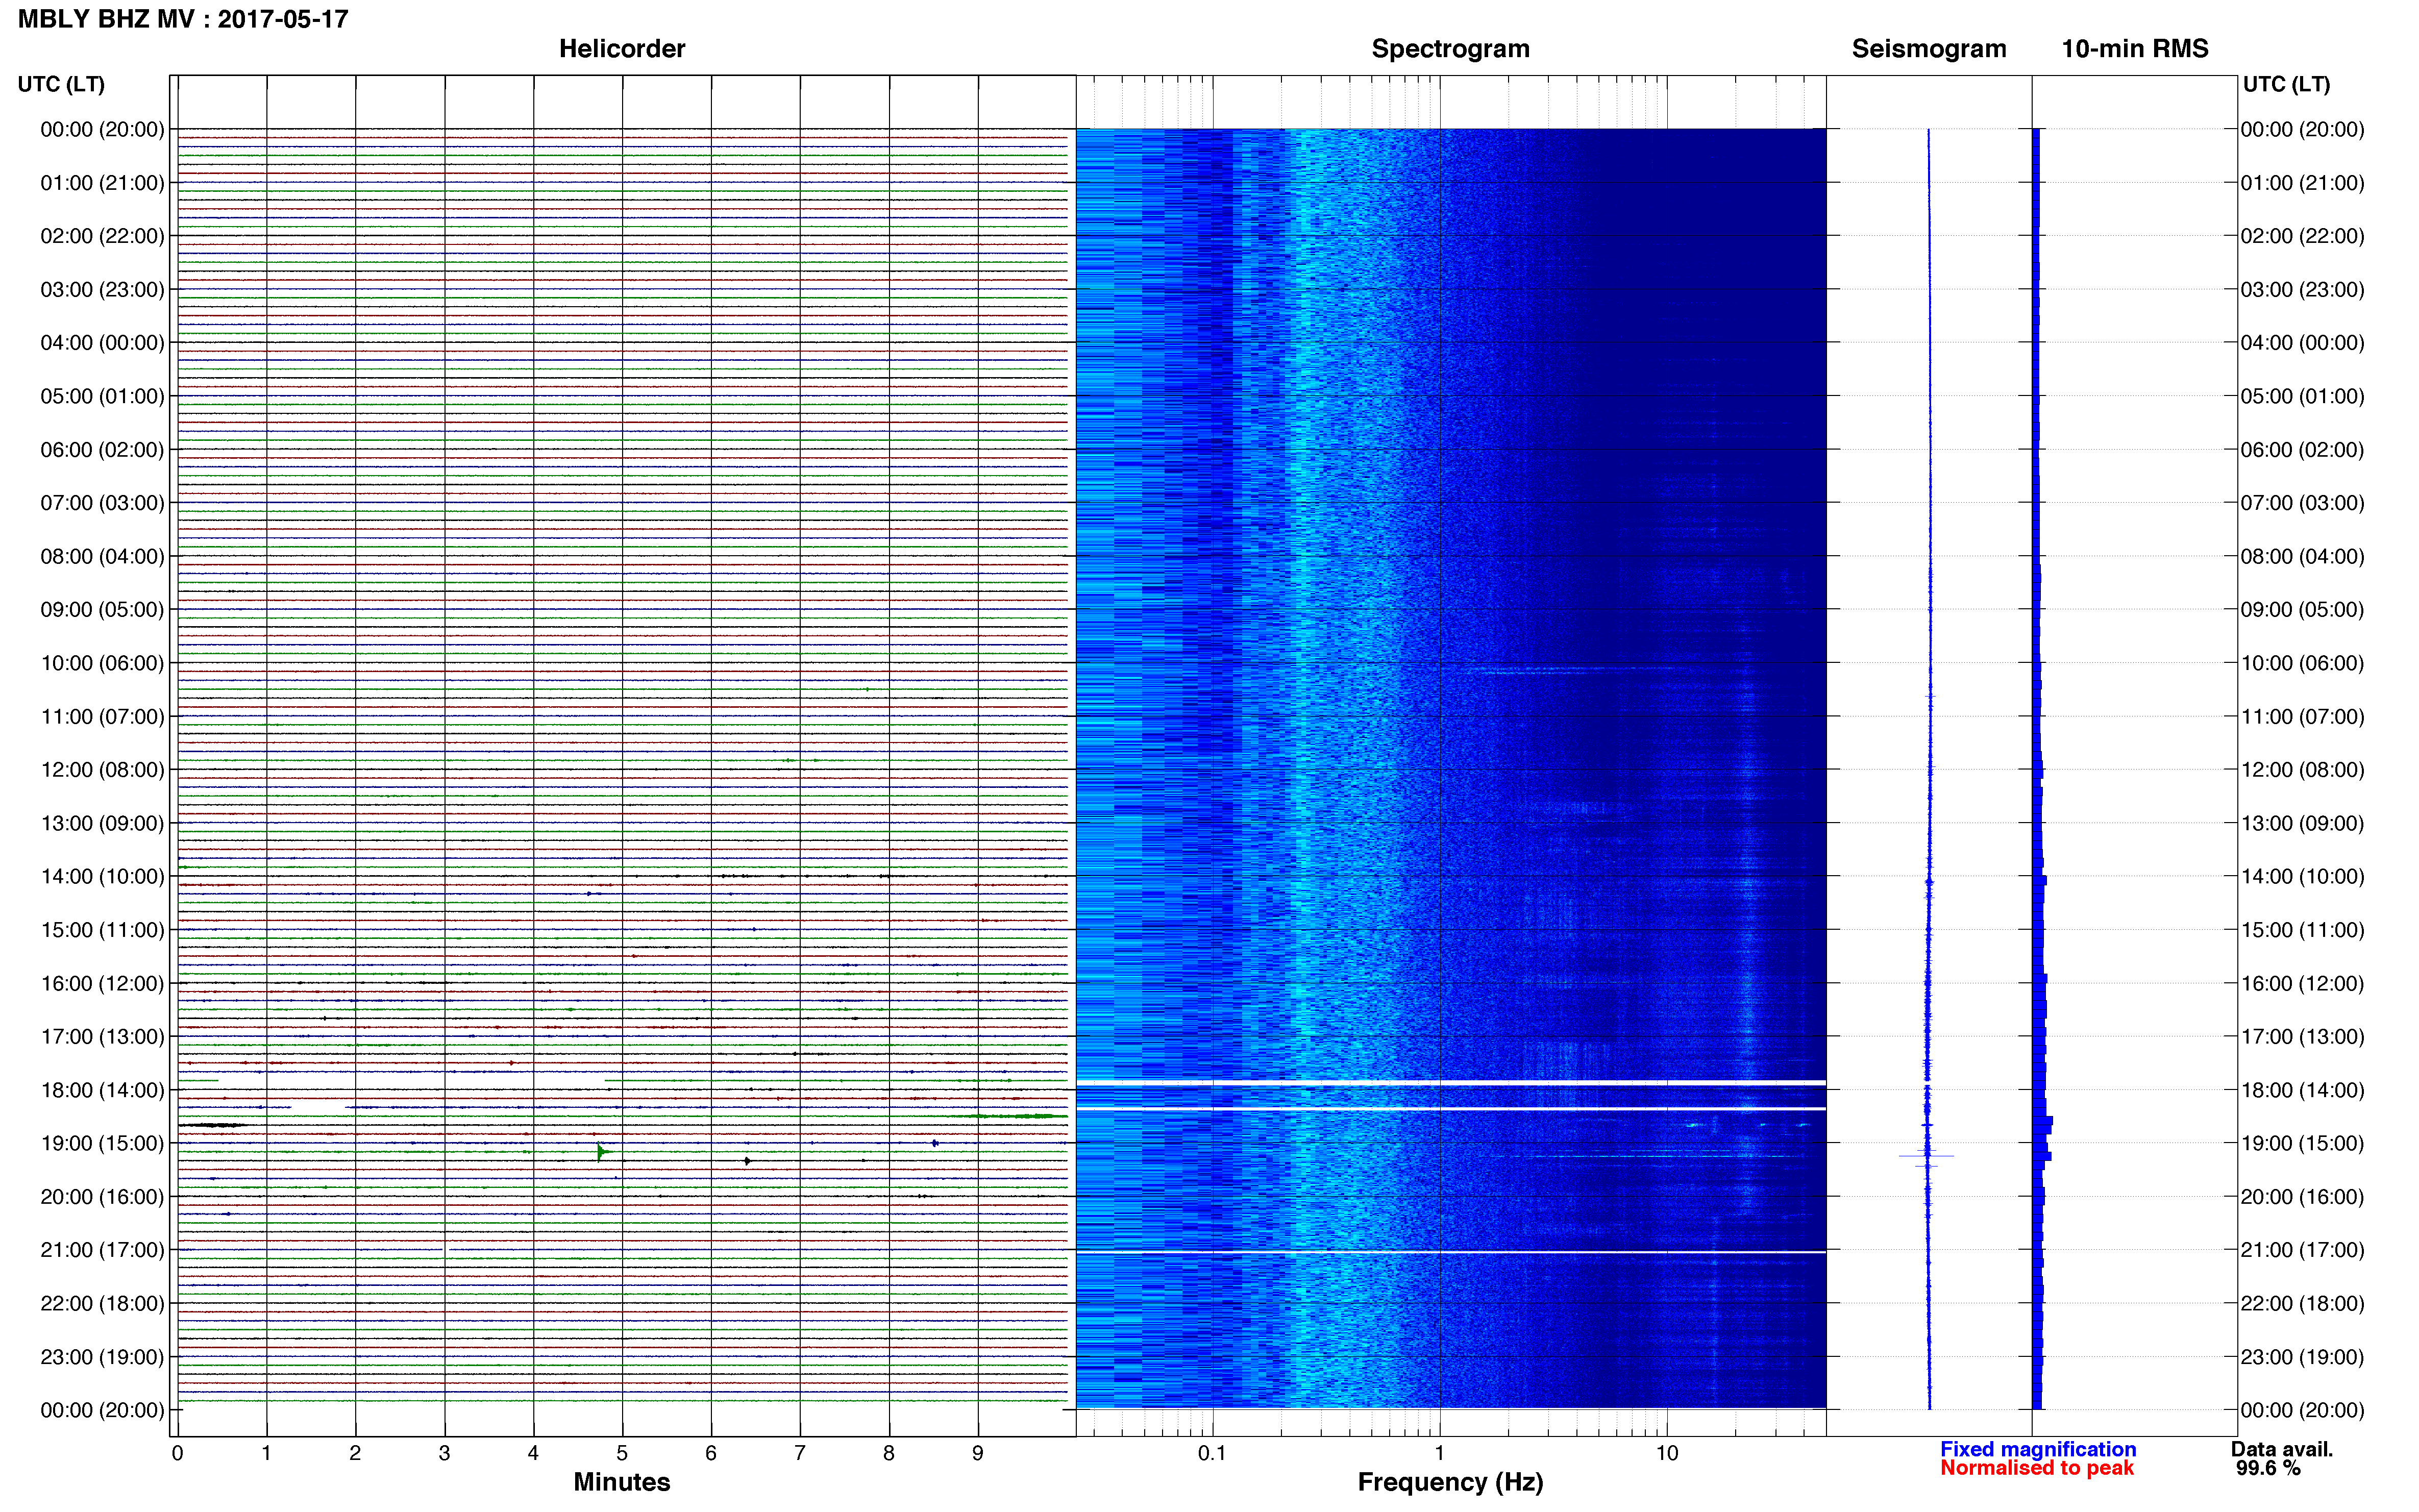The image size is (2419, 1512).
Task: Select the left-axis label '02:00 (22:00)'
Action: pos(102,236)
